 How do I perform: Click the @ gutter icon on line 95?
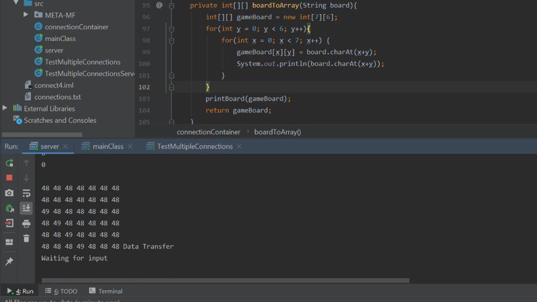pos(159,5)
